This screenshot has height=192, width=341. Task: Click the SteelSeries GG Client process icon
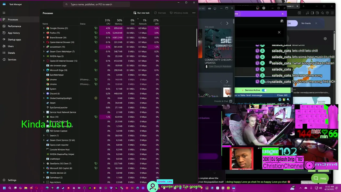pos(48,163)
